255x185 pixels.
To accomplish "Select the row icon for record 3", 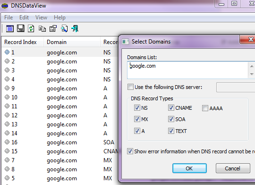I will 7,70.
